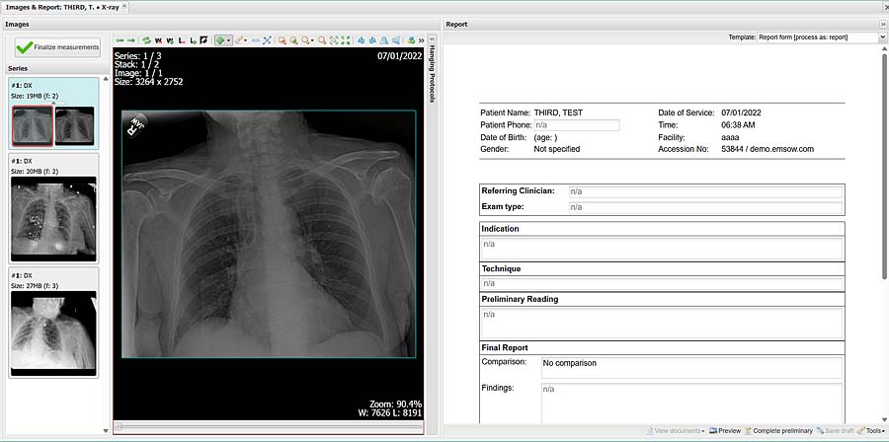Click the second magnifier with green mark
This screenshot has height=442, width=889.
pyautogui.click(x=293, y=40)
